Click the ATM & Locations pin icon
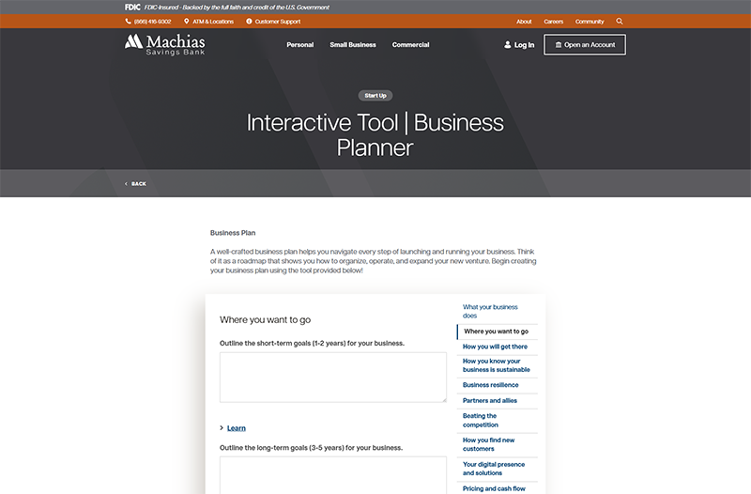 click(x=186, y=21)
